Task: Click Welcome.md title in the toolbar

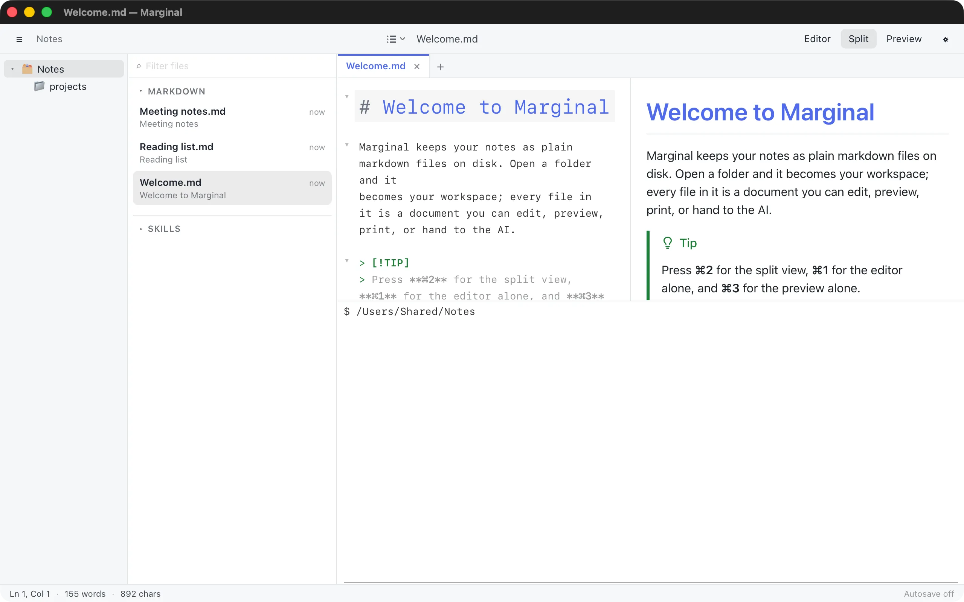Action: point(447,39)
